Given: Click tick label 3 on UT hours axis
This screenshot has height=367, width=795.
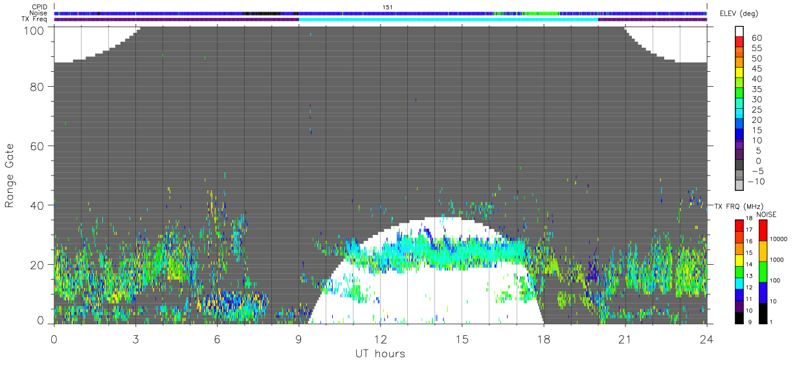Looking at the screenshot, I should click(x=135, y=339).
